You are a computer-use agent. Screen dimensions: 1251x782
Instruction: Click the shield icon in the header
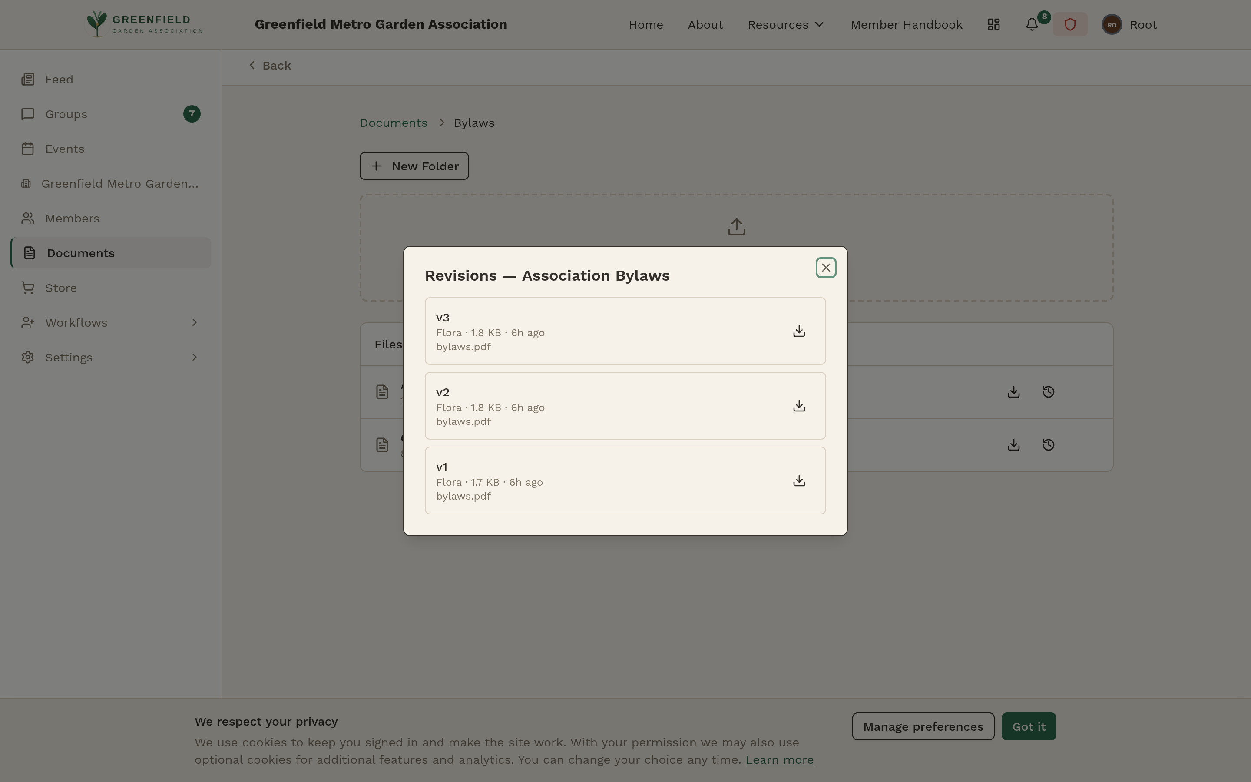click(x=1069, y=24)
